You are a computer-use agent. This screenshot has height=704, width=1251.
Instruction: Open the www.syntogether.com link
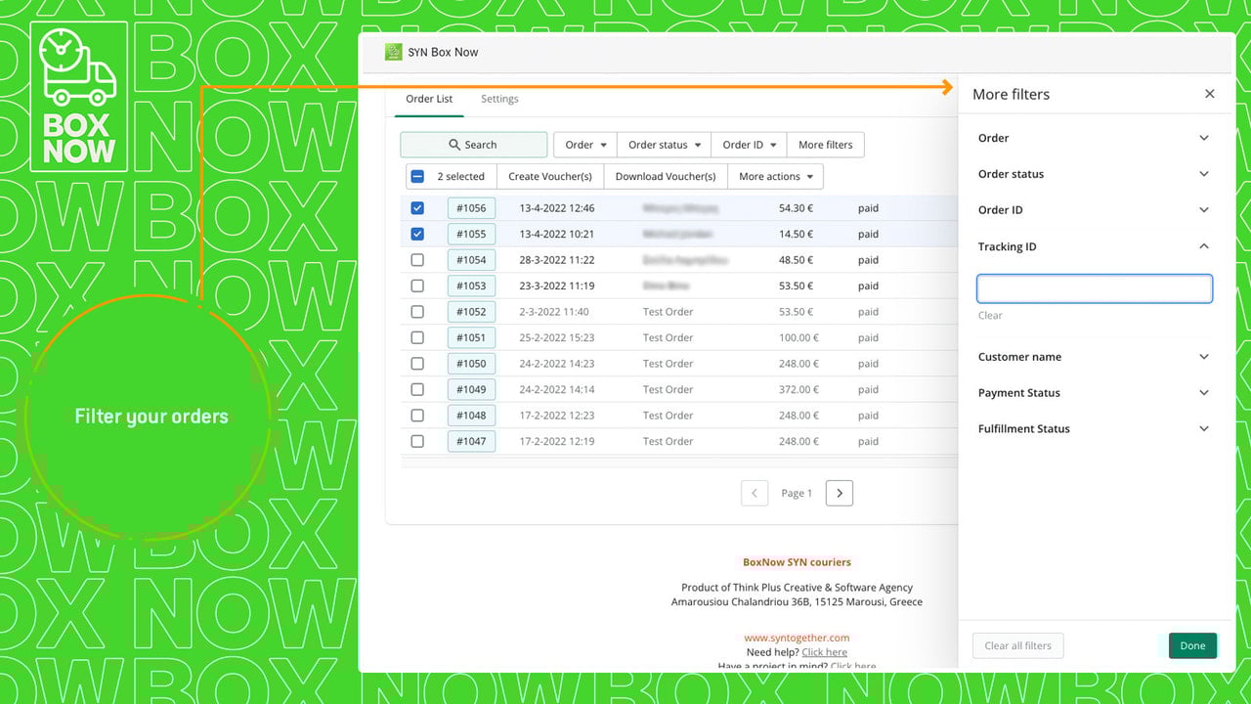tap(797, 638)
